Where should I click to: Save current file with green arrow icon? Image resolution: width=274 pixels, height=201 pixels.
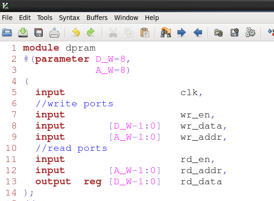[23, 32]
